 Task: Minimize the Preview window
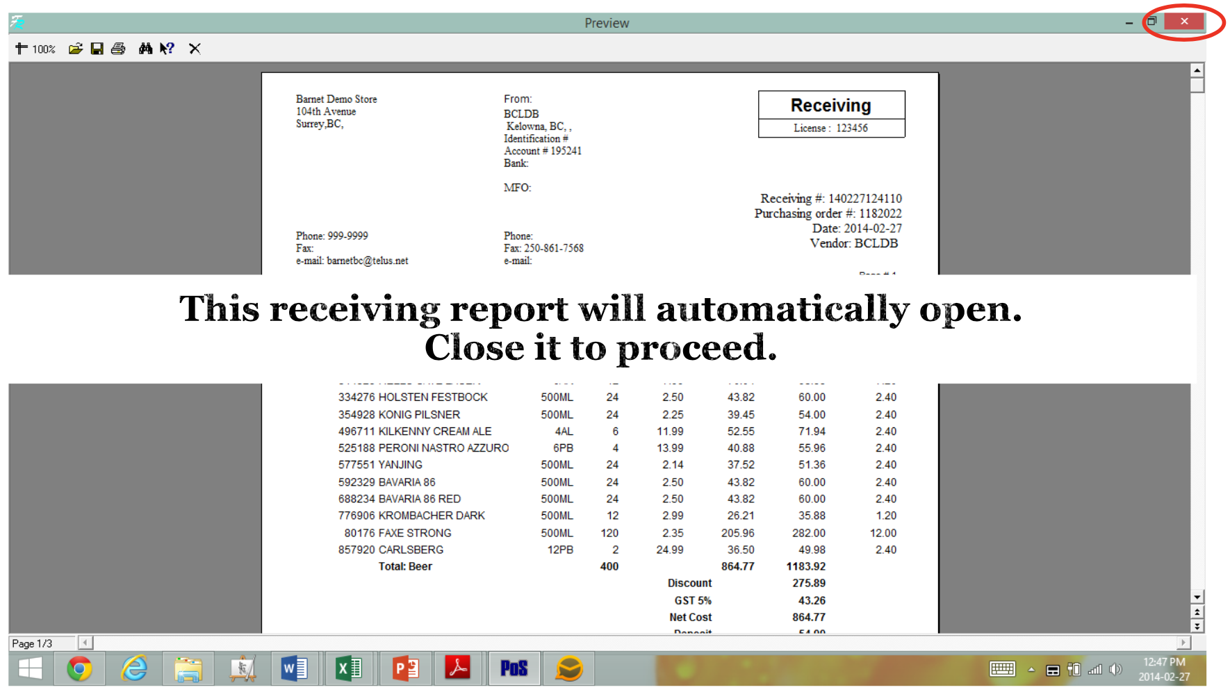(x=1129, y=23)
